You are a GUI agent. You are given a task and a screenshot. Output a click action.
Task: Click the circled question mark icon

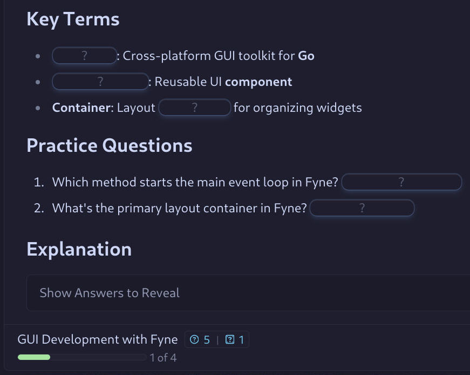pyautogui.click(x=195, y=340)
